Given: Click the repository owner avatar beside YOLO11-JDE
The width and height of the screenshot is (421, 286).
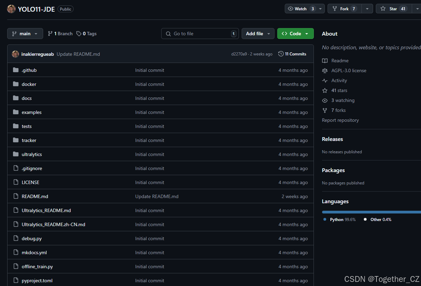Looking at the screenshot, I should point(11,9).
